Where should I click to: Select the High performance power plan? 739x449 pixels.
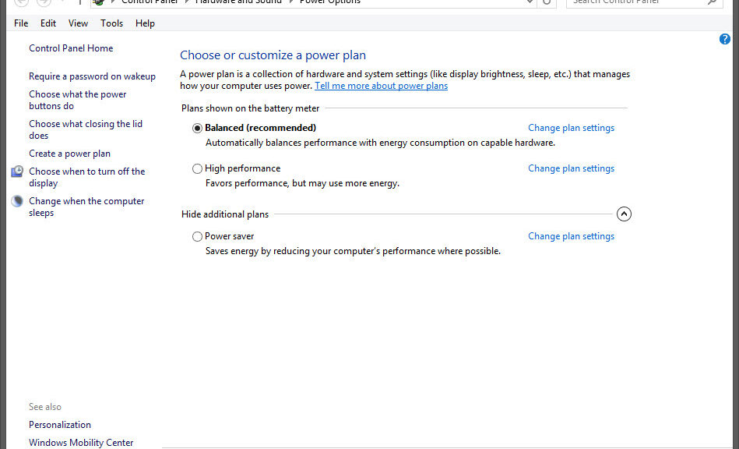(197, 168)
